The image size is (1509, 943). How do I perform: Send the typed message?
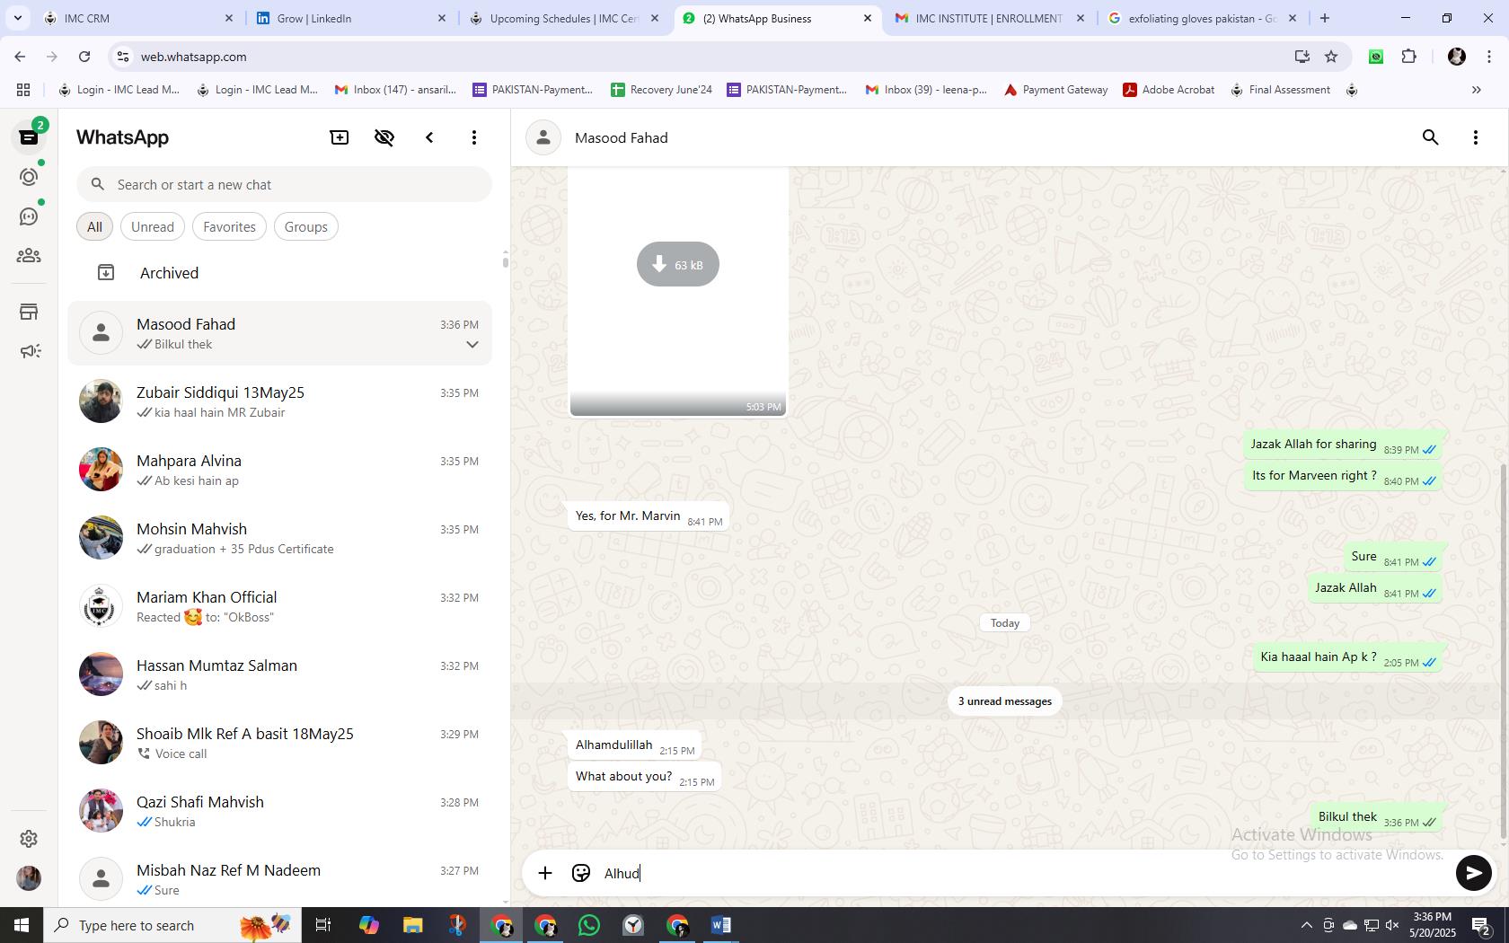click(1473, 873)
